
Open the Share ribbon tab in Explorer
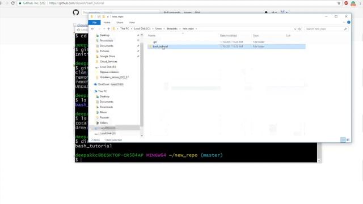tap(120, 23)
